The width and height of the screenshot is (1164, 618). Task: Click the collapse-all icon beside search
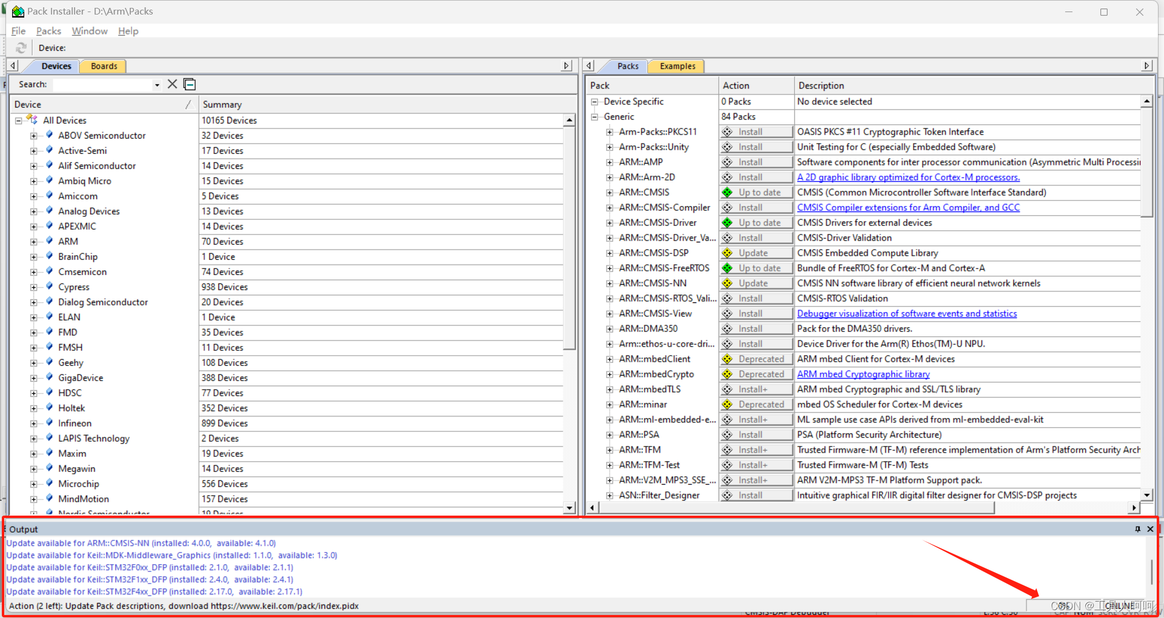point(190,84)
